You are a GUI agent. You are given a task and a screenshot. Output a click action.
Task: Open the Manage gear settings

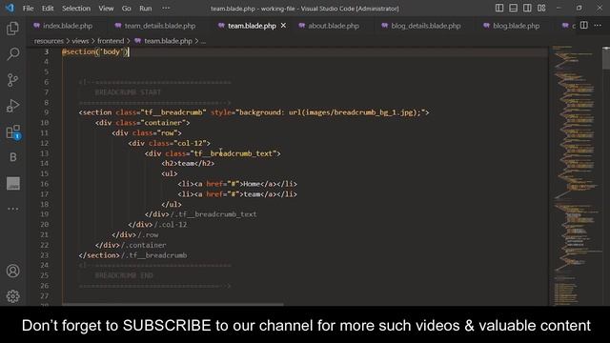pos(12,296)
